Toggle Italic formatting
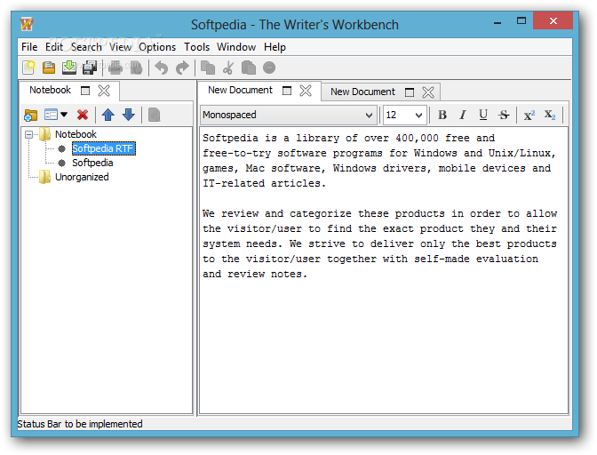 coord(463,115)
